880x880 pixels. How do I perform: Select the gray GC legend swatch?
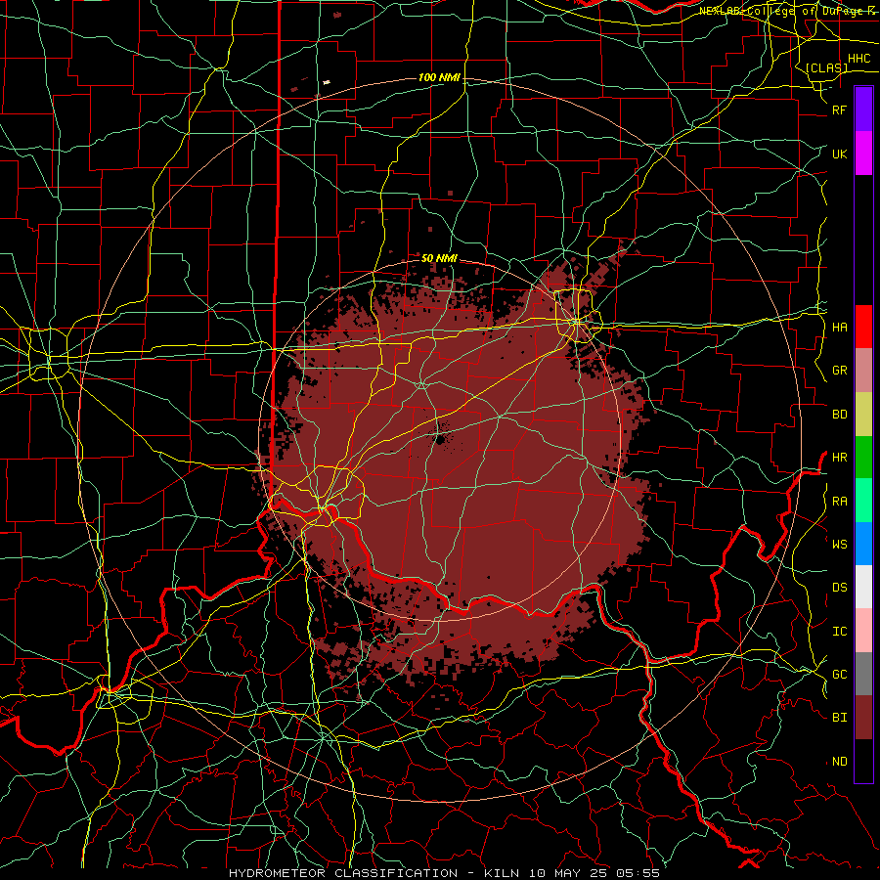(863, 674)
